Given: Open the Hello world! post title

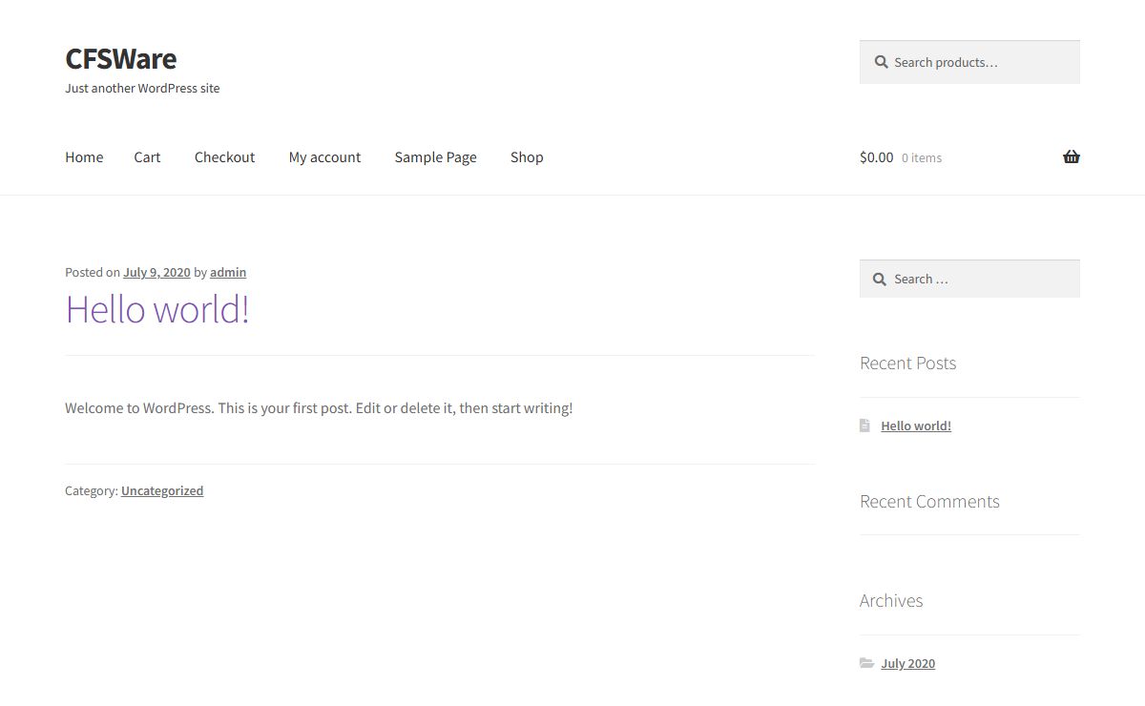Looking at the screenshot, I should point(157,309).
